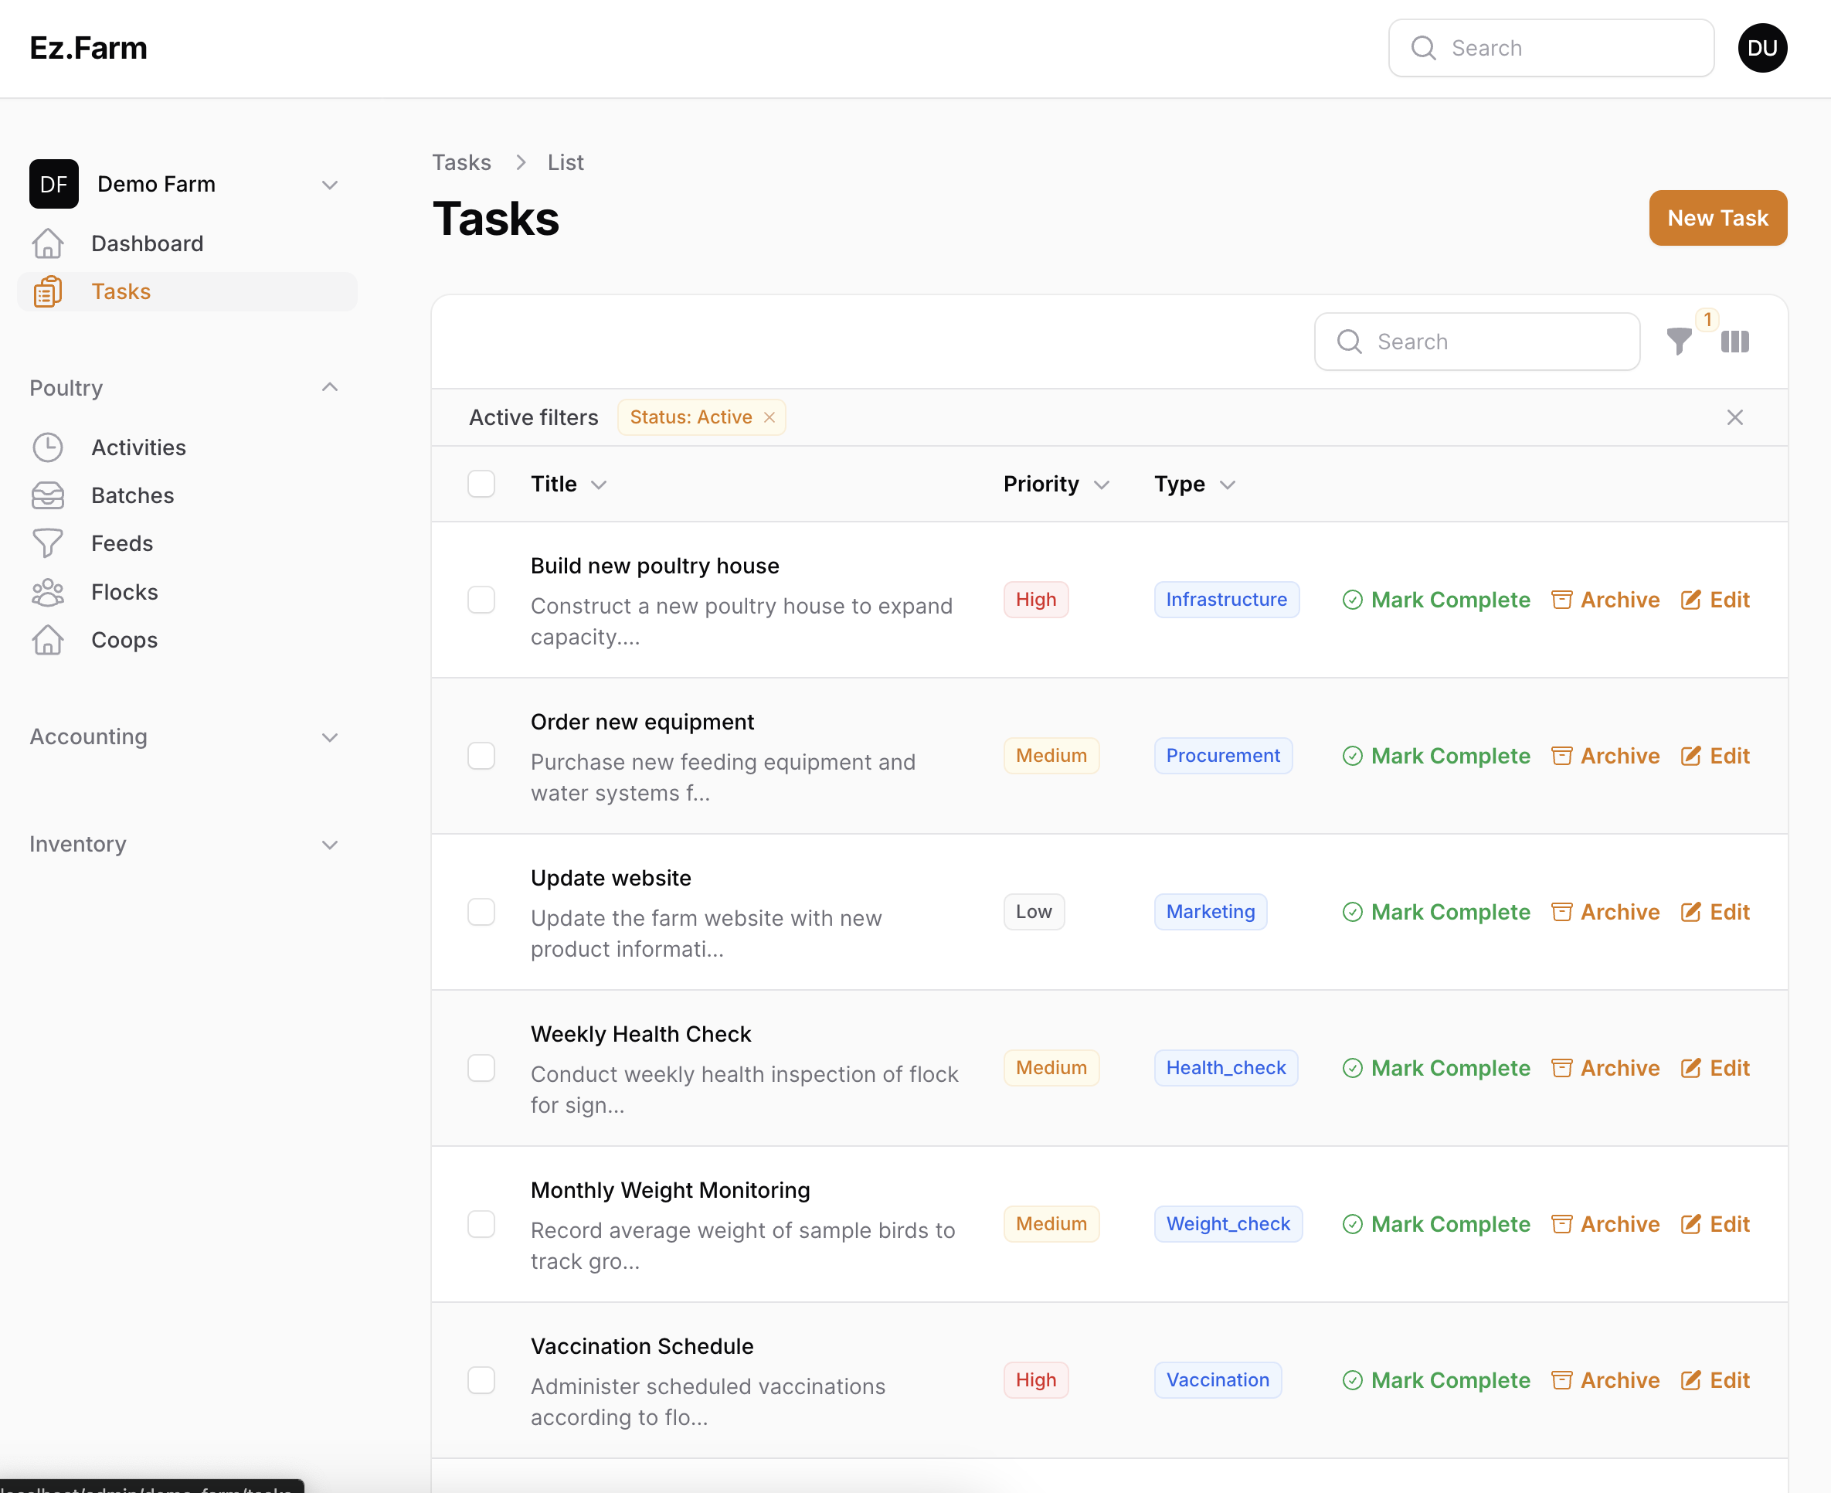Open Coops in the sidebar
The width and height of the screenshot is (1831, 1493).
coord(186,640)
